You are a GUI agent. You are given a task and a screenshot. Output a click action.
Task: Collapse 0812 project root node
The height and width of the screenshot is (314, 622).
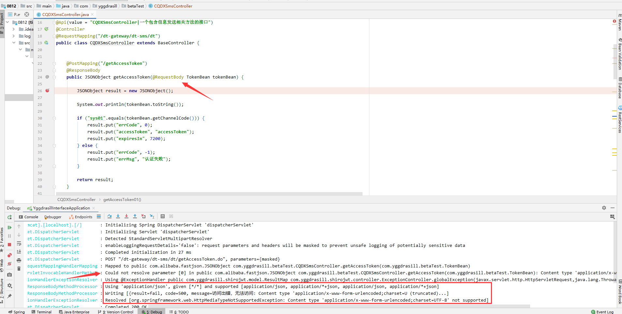[7, 22]
